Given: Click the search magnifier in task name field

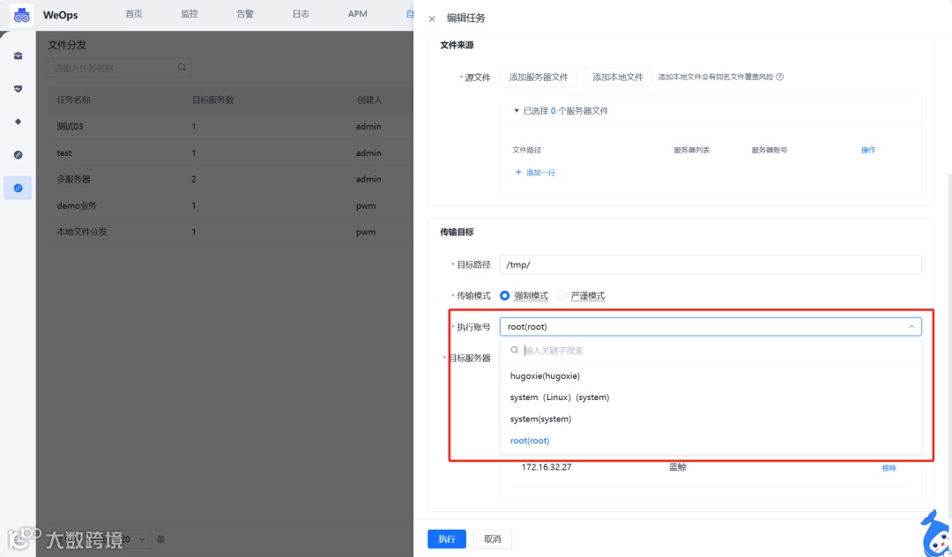Looking at the screenshot, I should pyautogui.click(x=182, y=67).
